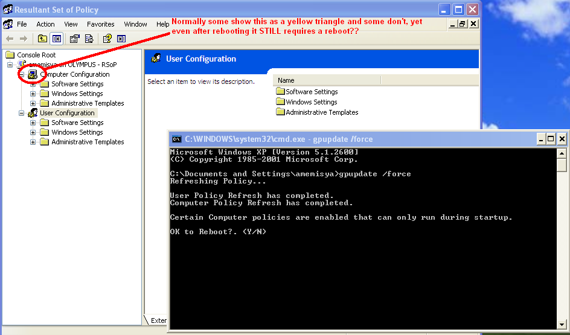Select Computer Configuration tree node
The image size is (570, 335).
click(75, 74)
